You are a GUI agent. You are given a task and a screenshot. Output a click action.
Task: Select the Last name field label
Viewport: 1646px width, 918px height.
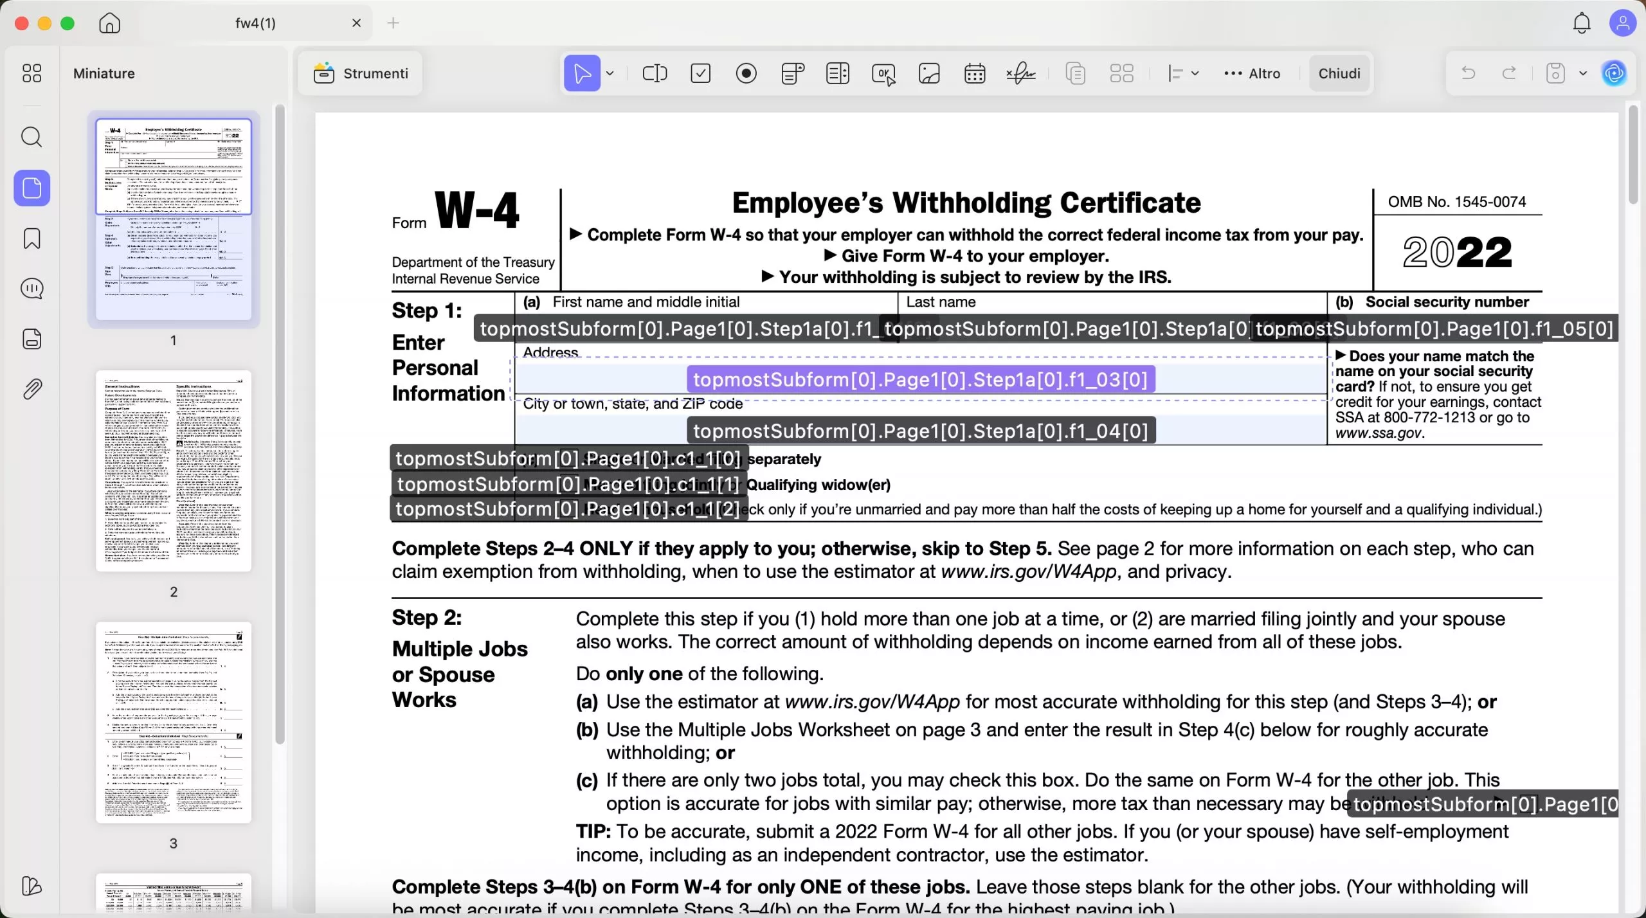click(x=1066, y=328)
